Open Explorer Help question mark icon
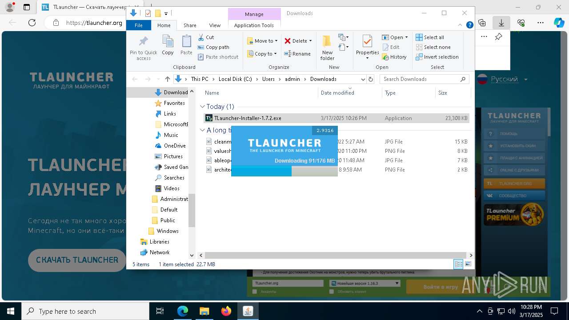Screen dimensions: 569x320 tap(469, 25)
